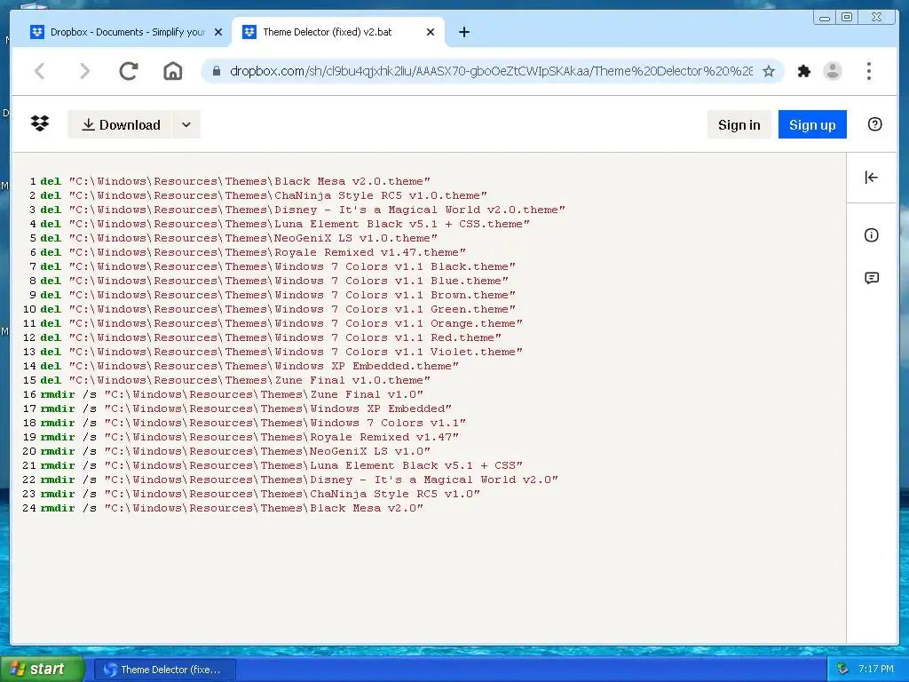Close the Dropbox - Documents tab
Screen dimensions: 909x682
click(218, 32)
